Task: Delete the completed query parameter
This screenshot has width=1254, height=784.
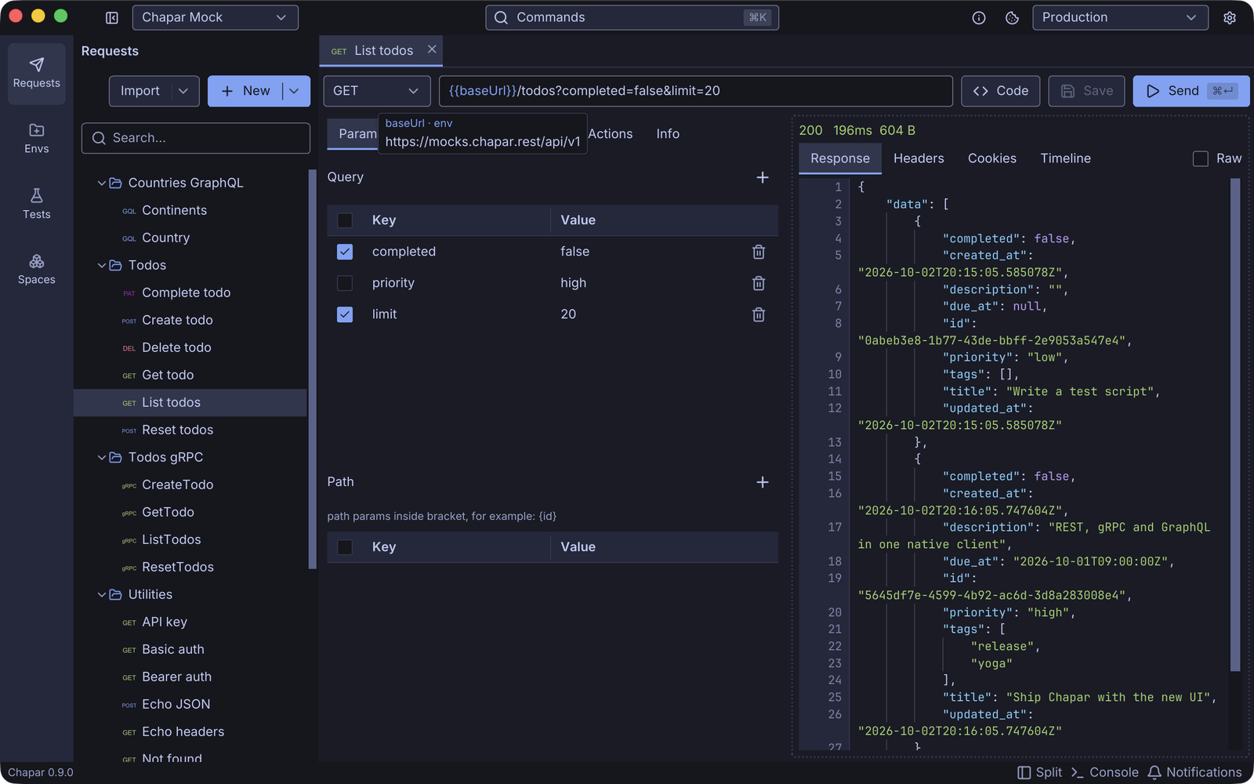Action: tap(759, 252)
